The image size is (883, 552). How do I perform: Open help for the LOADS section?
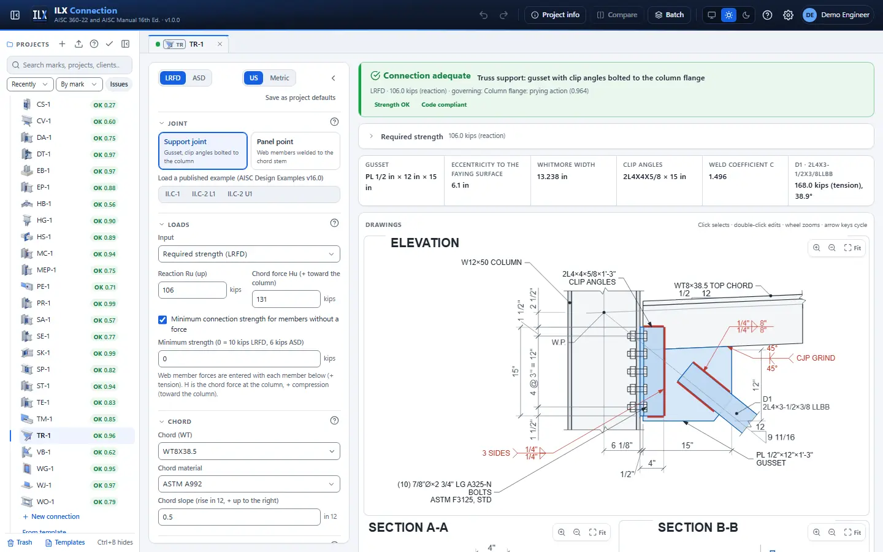[334, 223]
